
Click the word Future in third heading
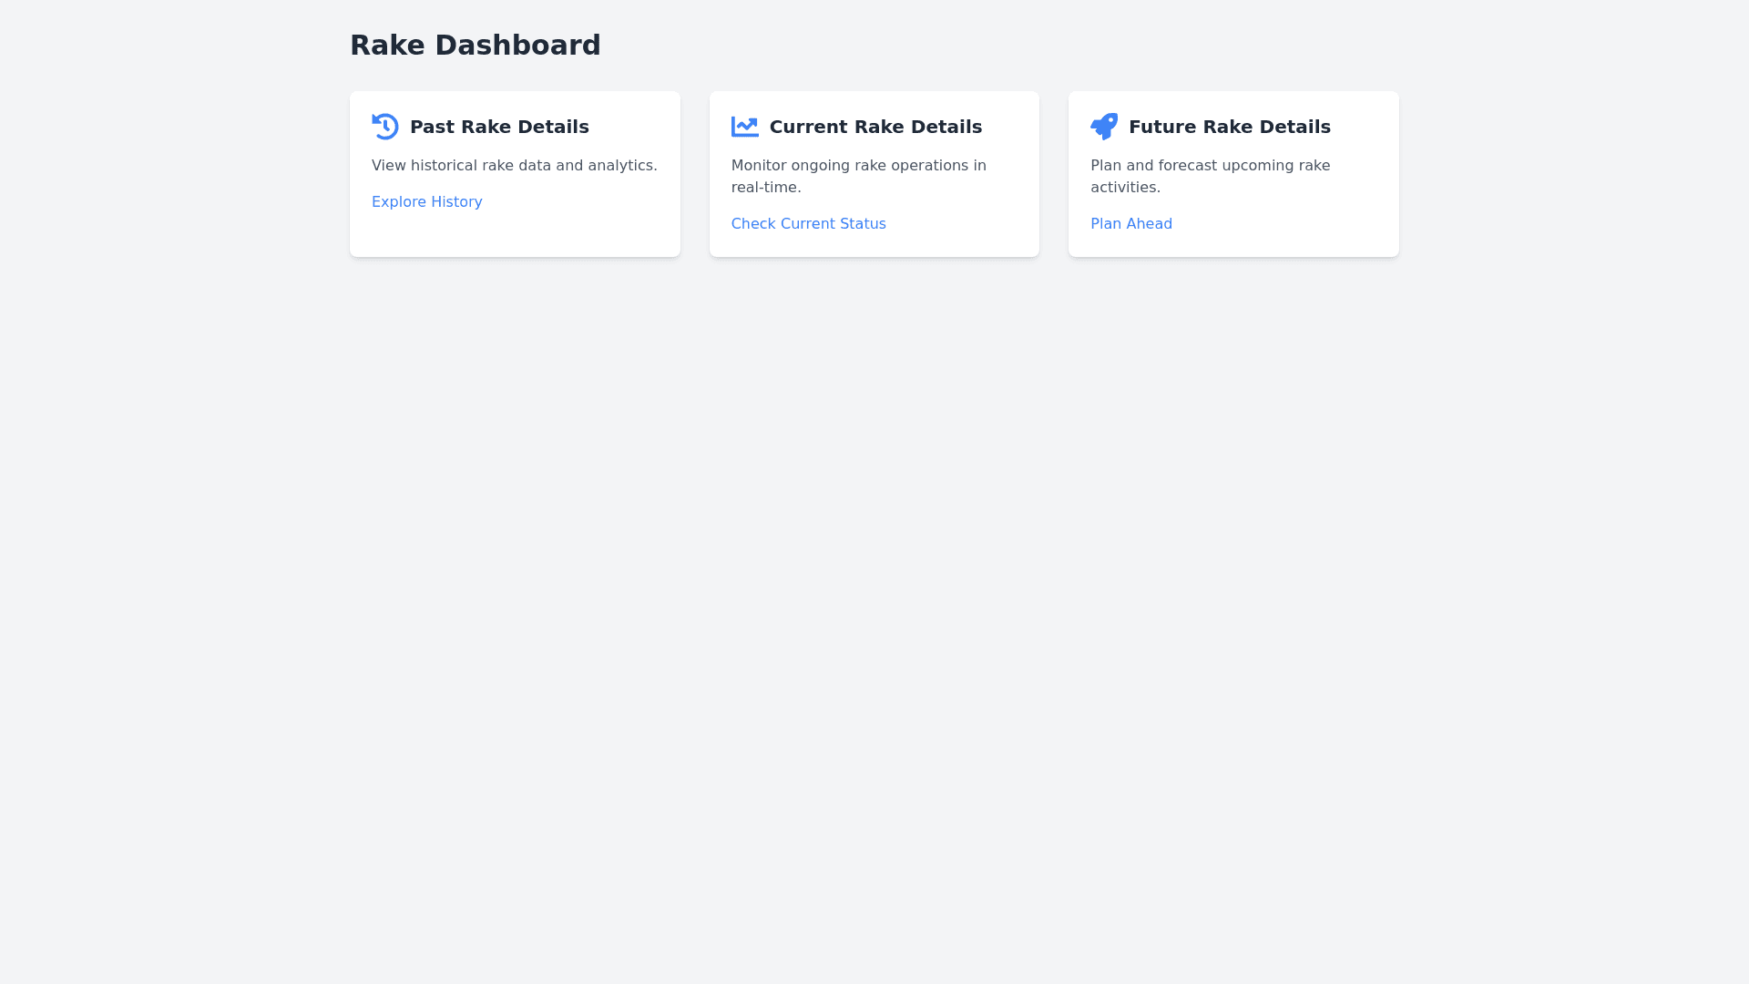pyautogui.click(x=1162, y=127)
